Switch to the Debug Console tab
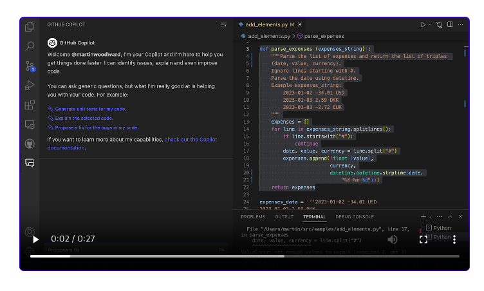The width and height of the screenshot is (484, 291). click(355, 217)
